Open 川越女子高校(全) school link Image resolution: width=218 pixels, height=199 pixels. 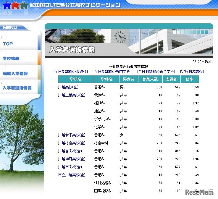72,135
